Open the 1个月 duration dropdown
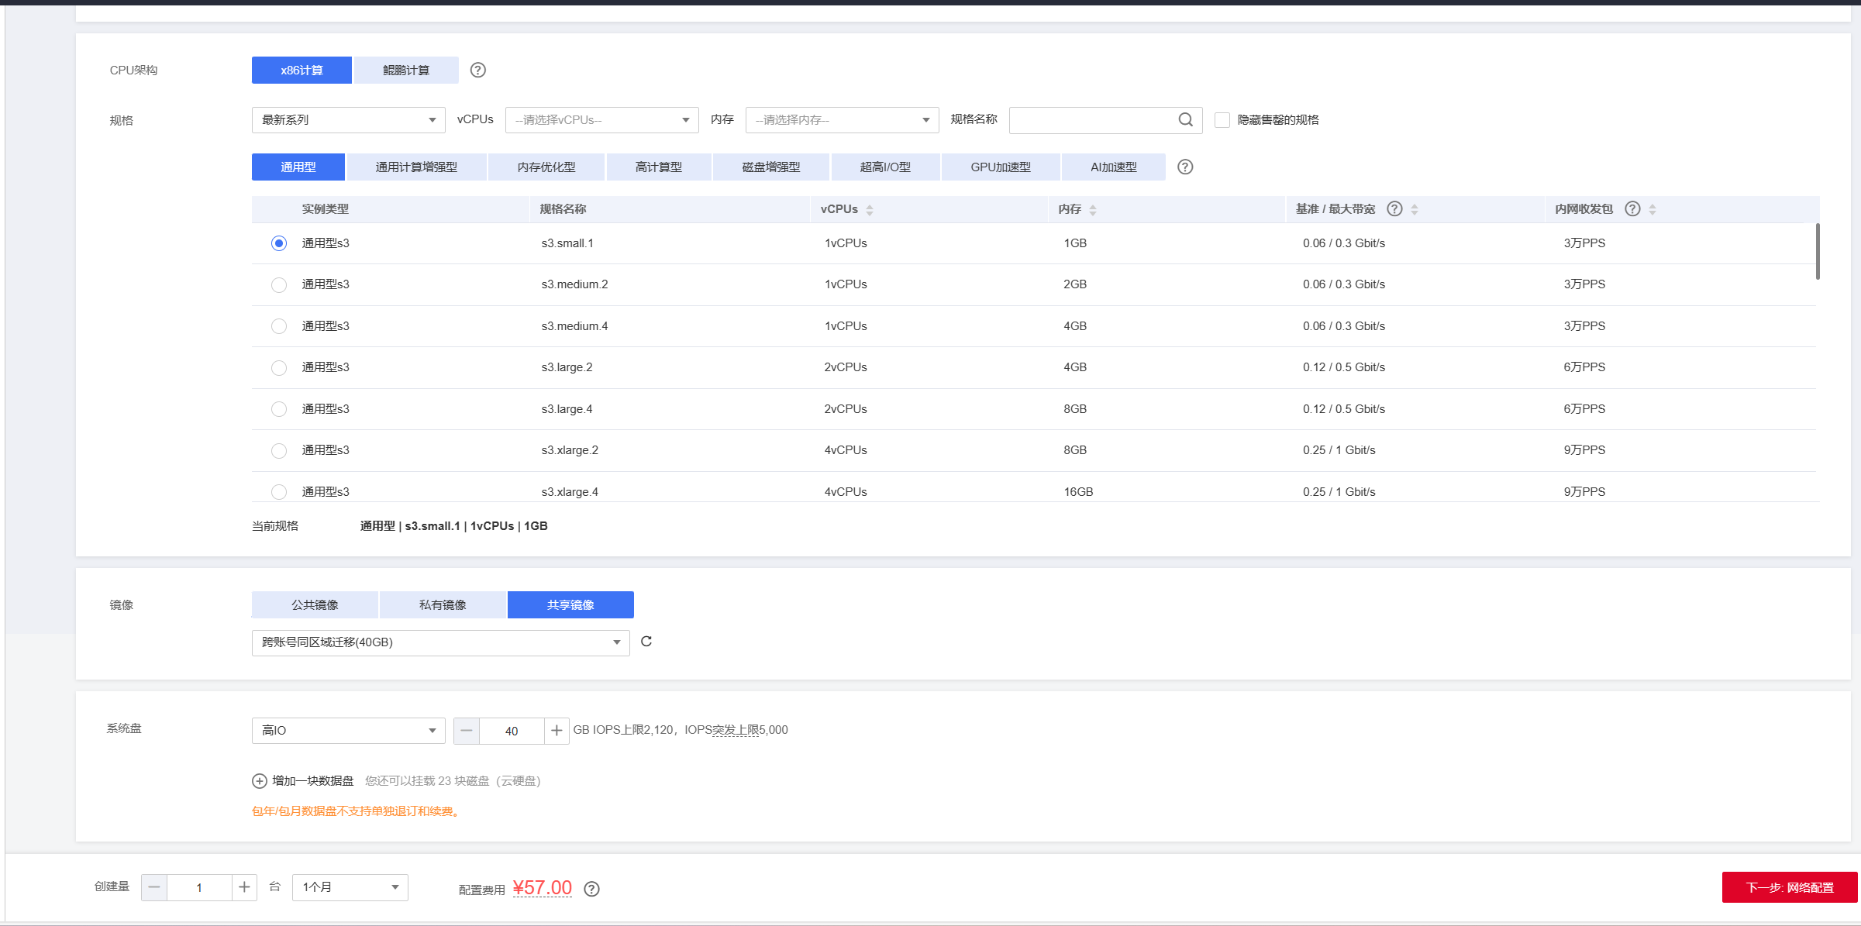The image size is (1861, 926). point(350,887)
